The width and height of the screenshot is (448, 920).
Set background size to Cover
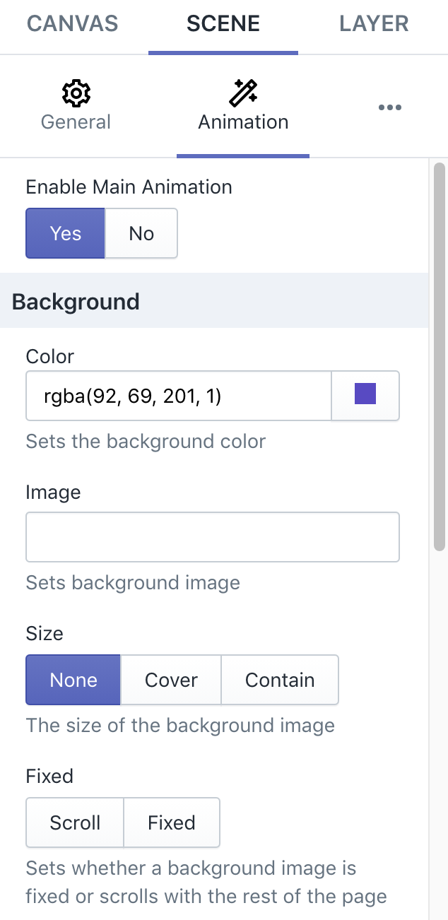pyautogui.click(x=170, y=680)
